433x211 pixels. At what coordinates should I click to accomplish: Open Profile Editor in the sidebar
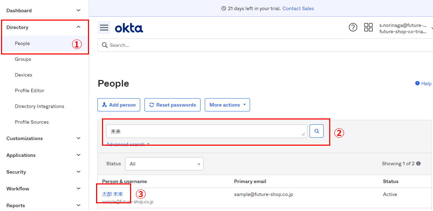(29, 90)
